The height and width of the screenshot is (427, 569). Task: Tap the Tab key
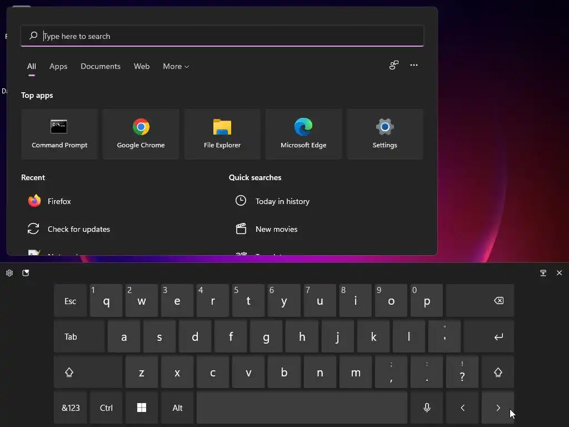tap(79, 336)
